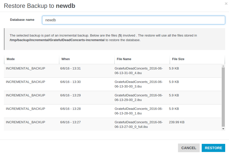Click the incremental backup path text
This screenshot has height=156, width=229.
pos(57,40)
